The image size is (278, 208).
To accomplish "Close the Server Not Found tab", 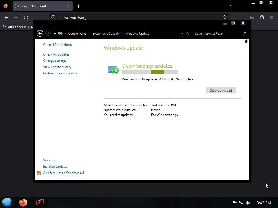I will [68, 6].
